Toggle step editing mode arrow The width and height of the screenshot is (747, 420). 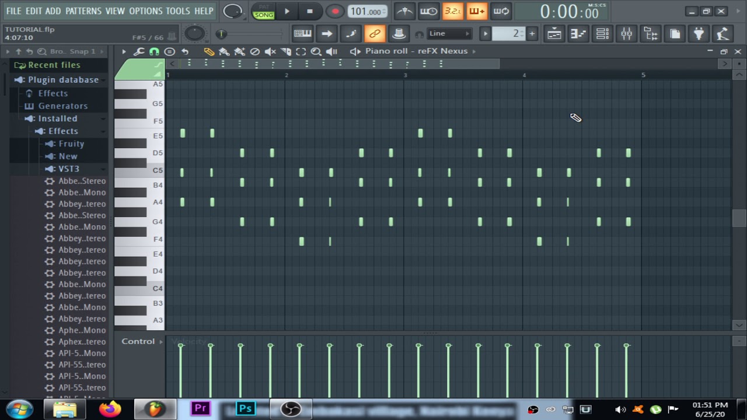[327, 34]
